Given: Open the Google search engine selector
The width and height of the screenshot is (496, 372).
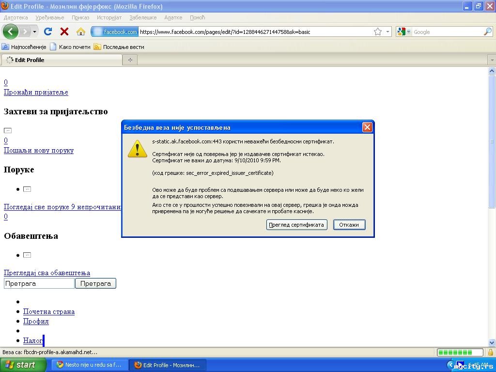Looking at the screenshot, I should (404, 31).
